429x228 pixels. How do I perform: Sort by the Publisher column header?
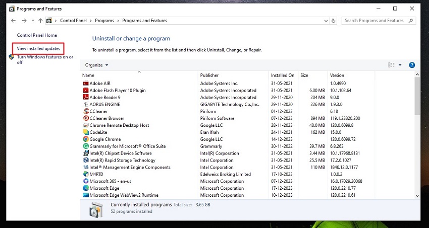click(233, 75)
